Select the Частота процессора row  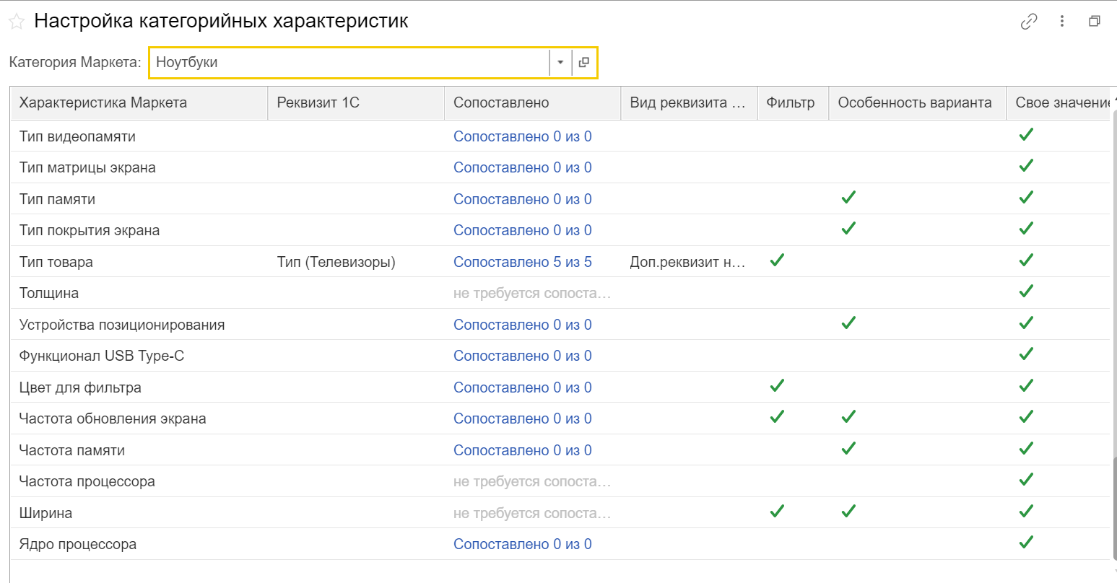(x=87, y=481)
